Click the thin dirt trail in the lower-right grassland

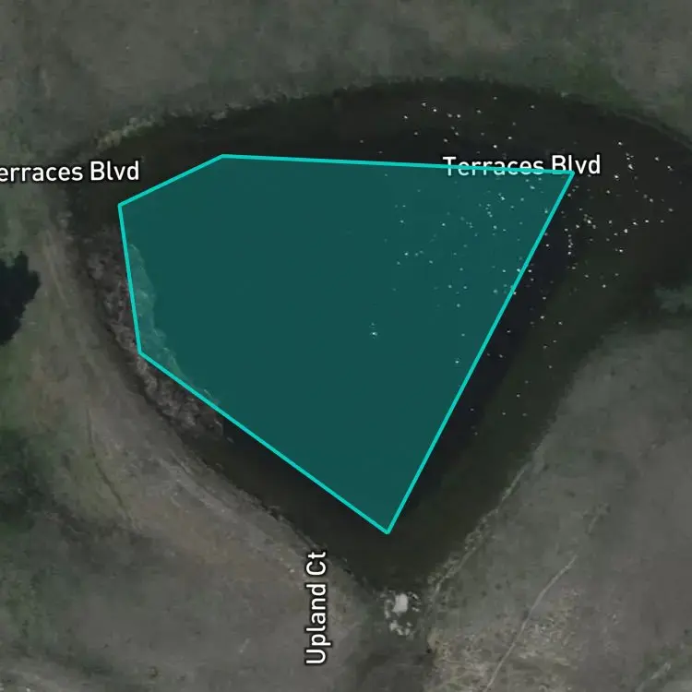pyautogui.click(x=534, y=614)
